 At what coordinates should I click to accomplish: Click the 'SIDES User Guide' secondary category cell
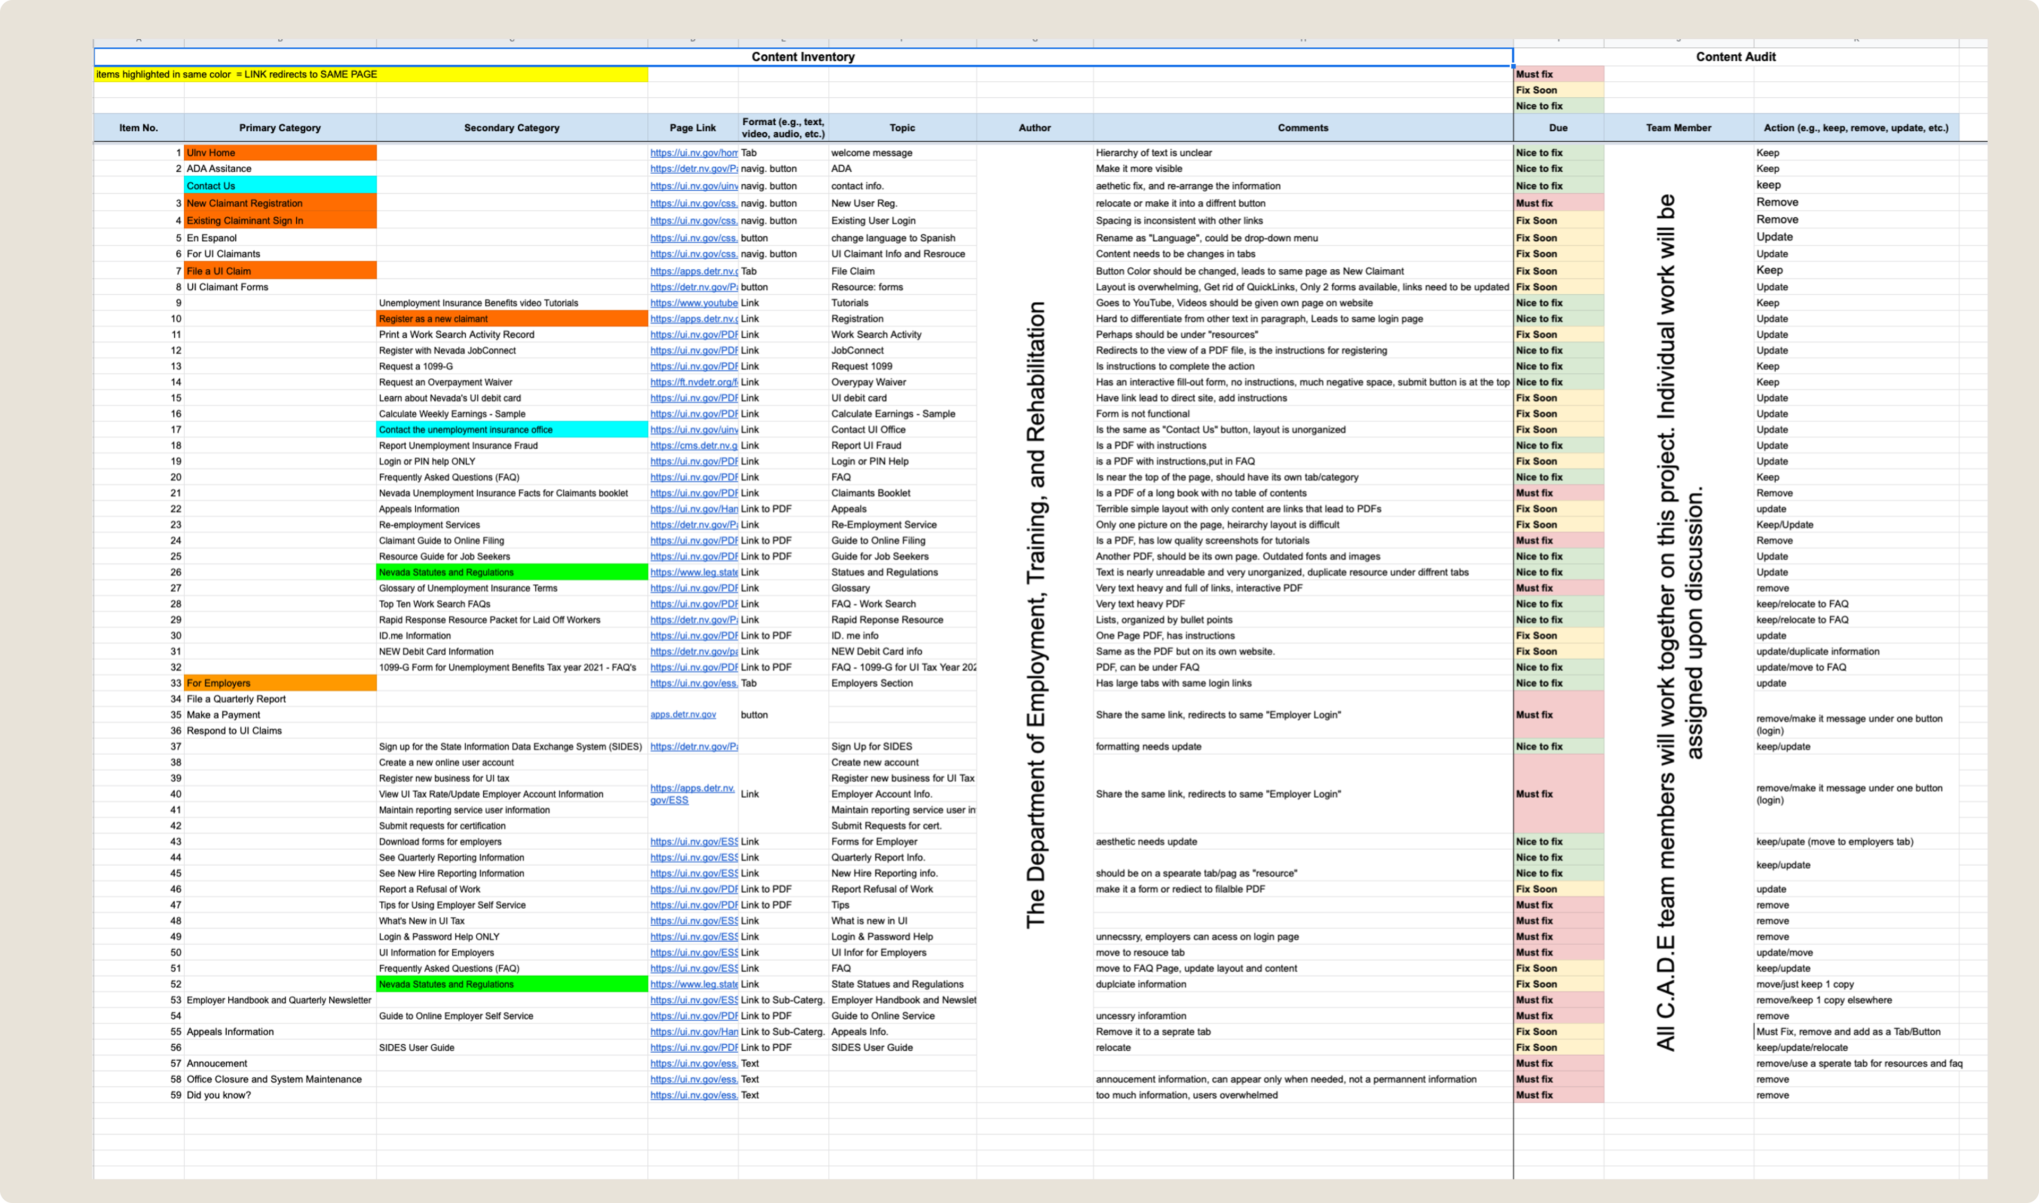click(x=511, y=1047)
